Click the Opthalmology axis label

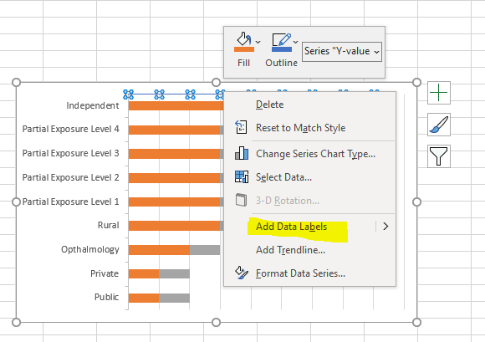pyautogui.click(x=90, y=249)
